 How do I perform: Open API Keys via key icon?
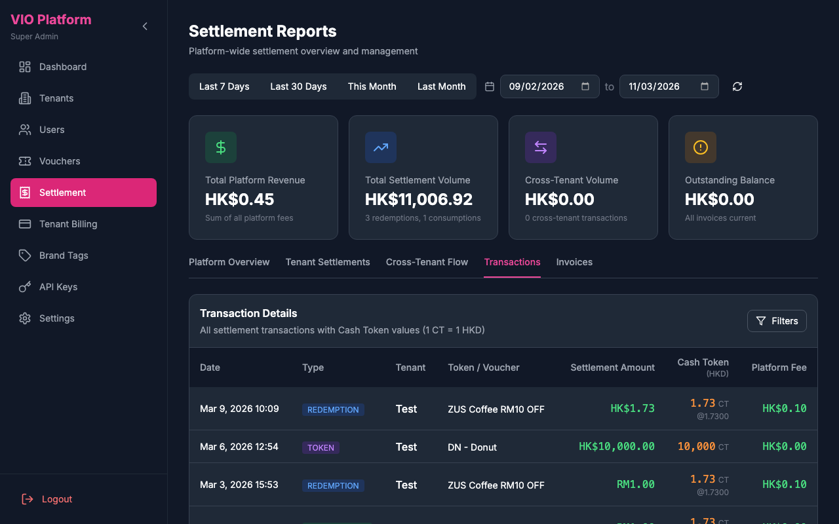coord(25,287)
